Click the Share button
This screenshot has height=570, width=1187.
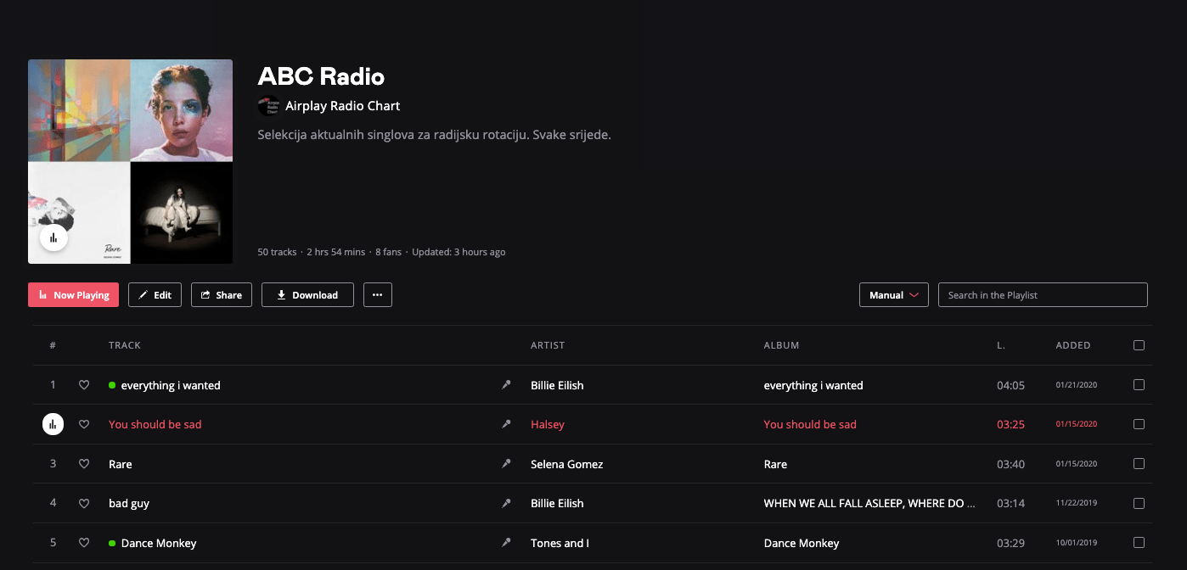[x=221, y=295]
